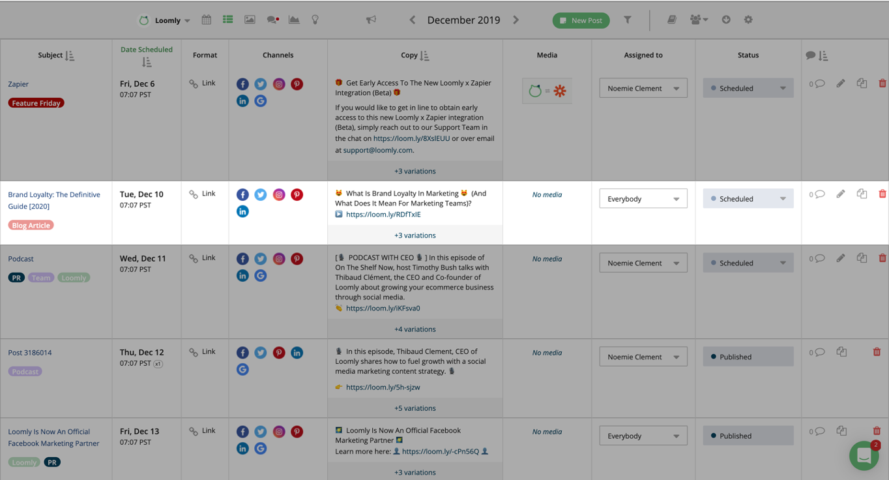Viewport: 889px width, 480px height.
Task: Open the collaborators people menu
Action: click(x=699, y=20)
